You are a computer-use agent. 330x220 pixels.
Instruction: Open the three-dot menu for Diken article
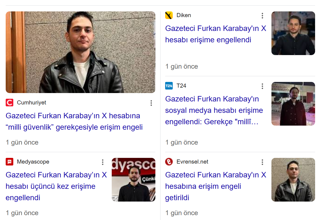(x=262, y=15)
